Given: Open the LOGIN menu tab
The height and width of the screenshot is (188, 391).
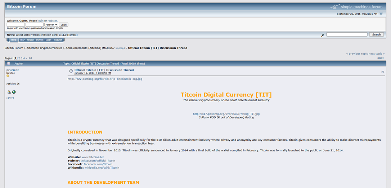Looking at the screenshot, I should click(x=48, y=40).
